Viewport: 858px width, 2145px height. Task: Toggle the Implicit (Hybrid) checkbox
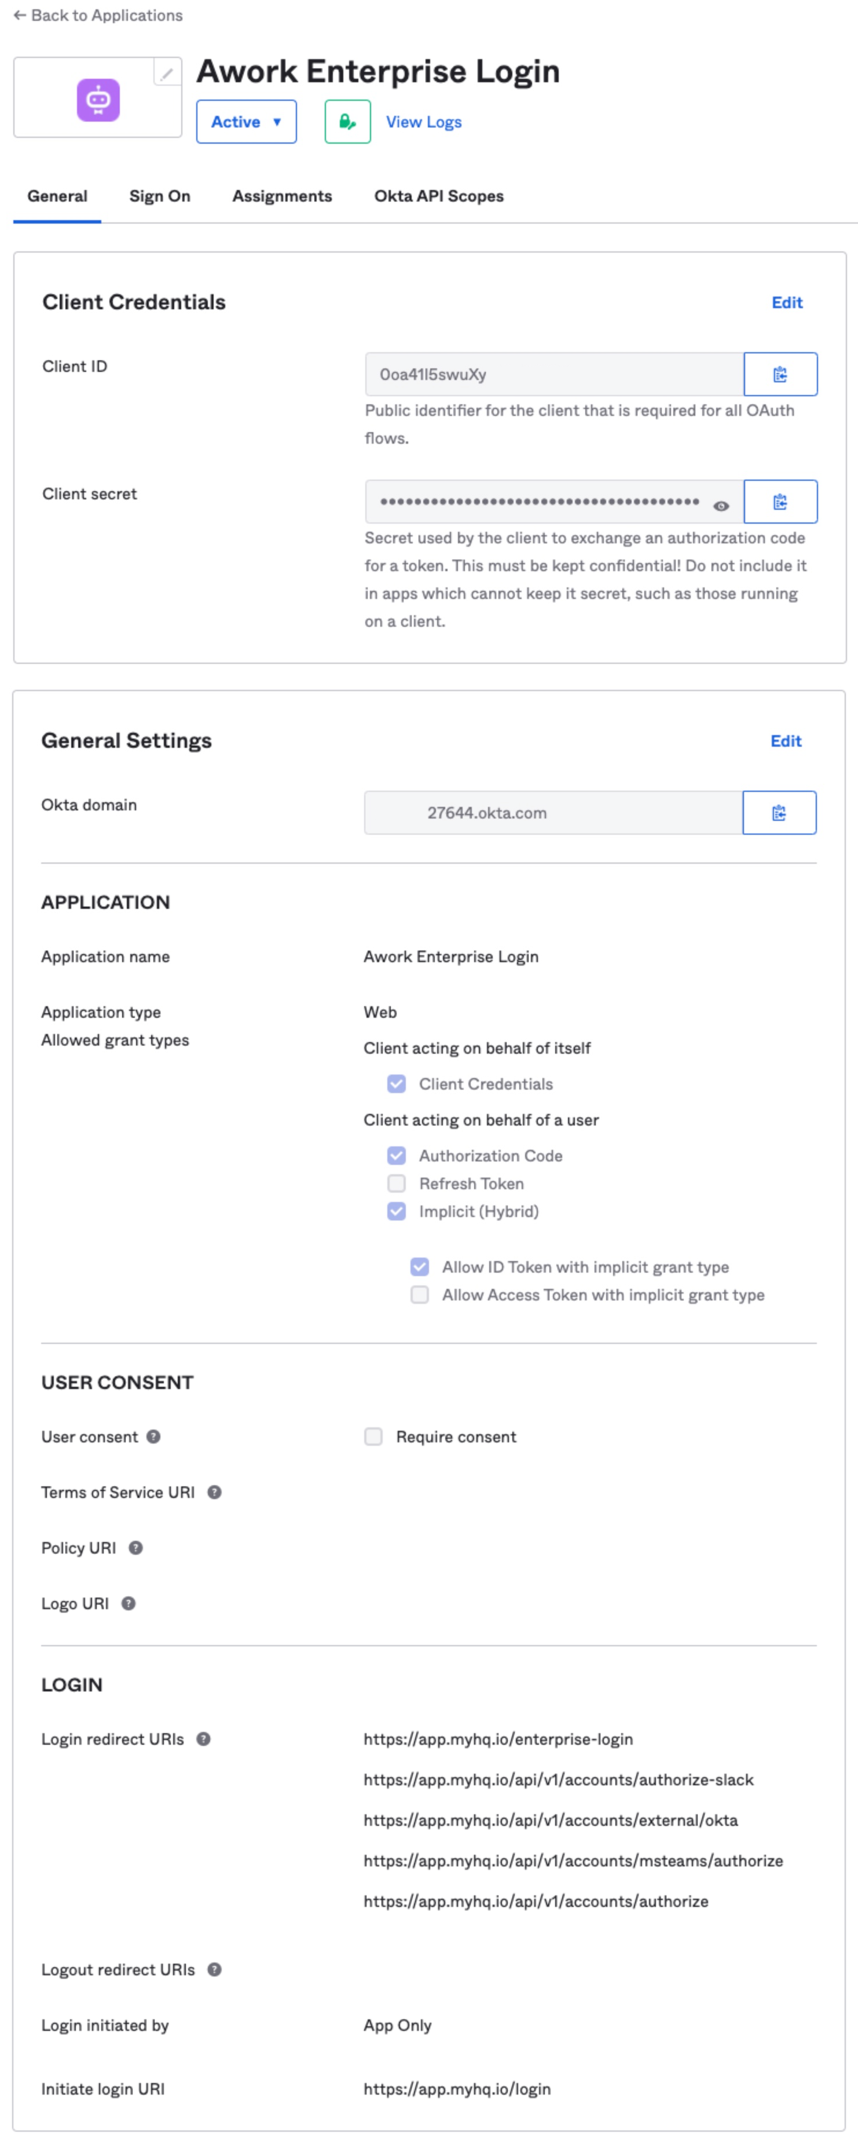[396, 1211]
